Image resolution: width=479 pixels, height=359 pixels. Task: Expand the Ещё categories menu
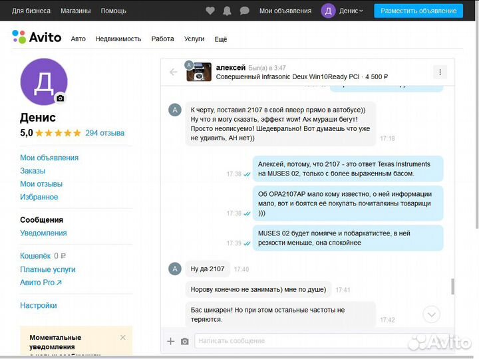(x=221, y=39)
